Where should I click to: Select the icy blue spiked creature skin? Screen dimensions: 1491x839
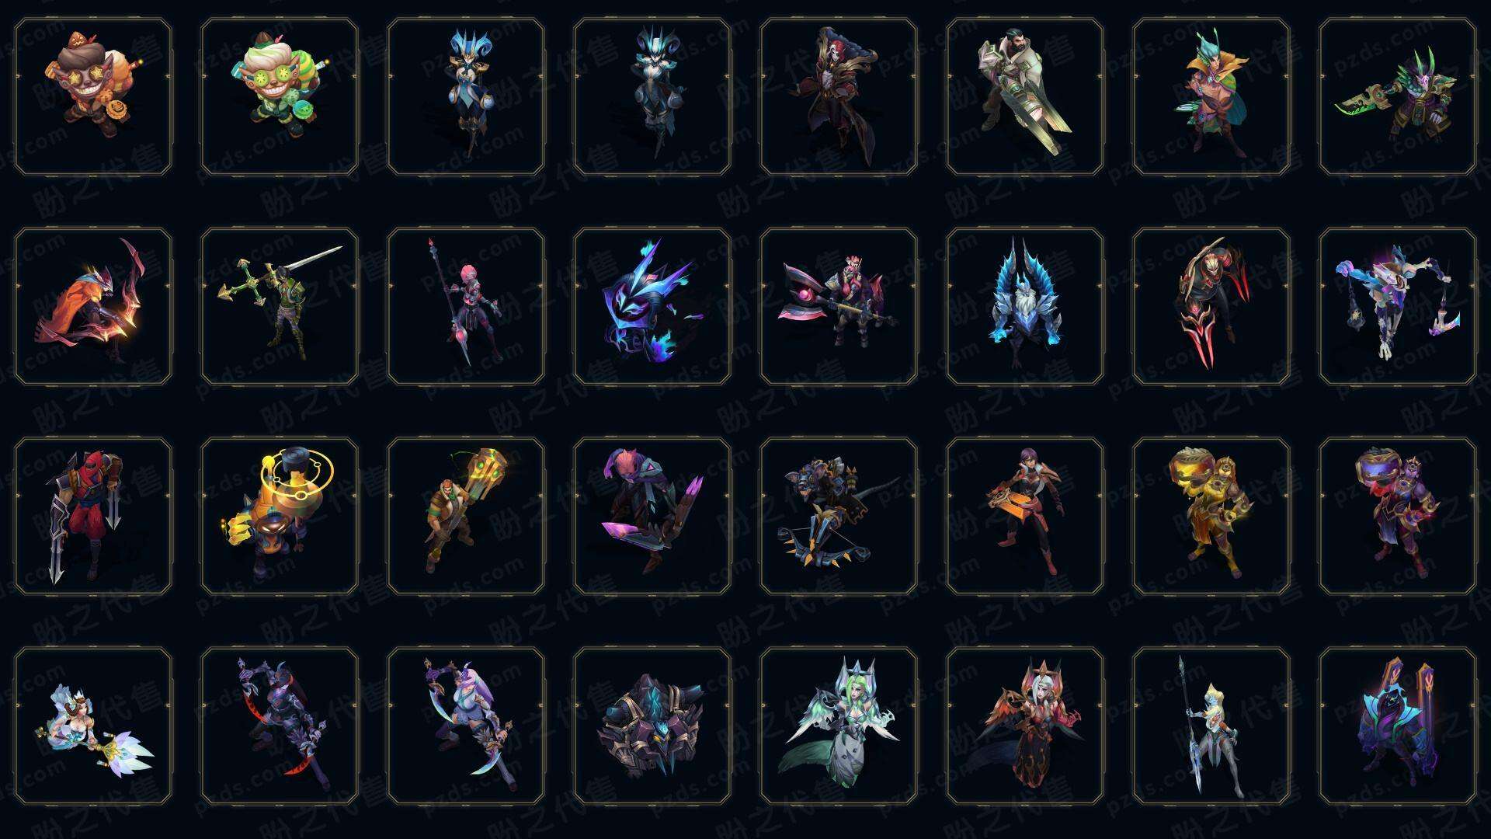click(x=1025, y=306)
